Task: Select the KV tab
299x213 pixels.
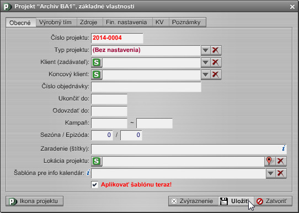Action: click(x=161, y=22)
